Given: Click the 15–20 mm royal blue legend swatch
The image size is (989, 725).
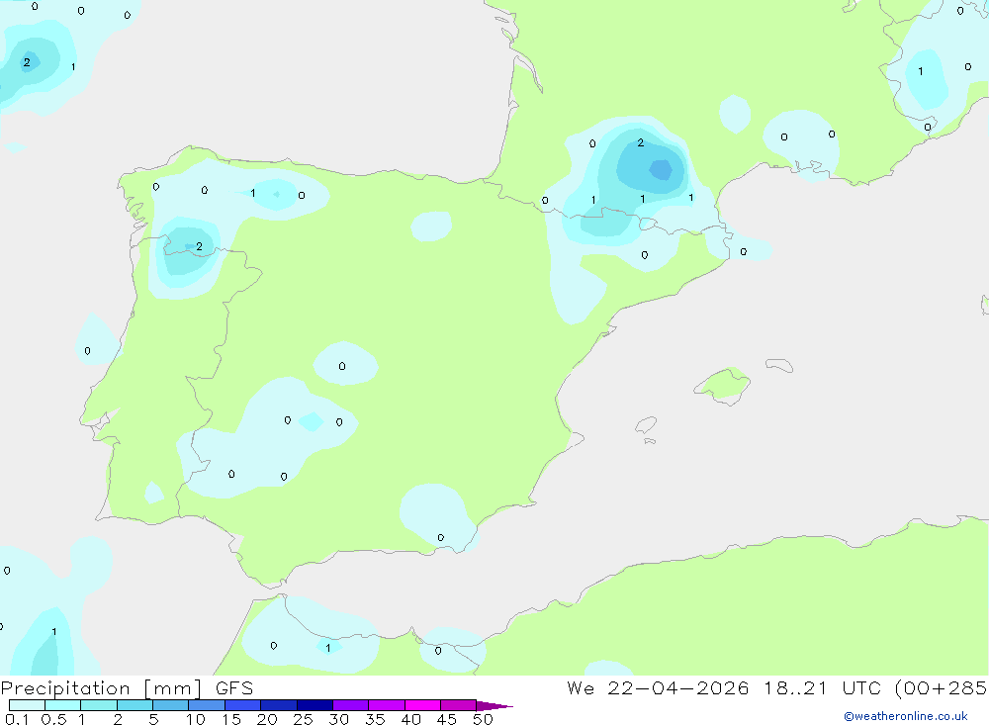Looking at the screenshot, I should (243, 705).
